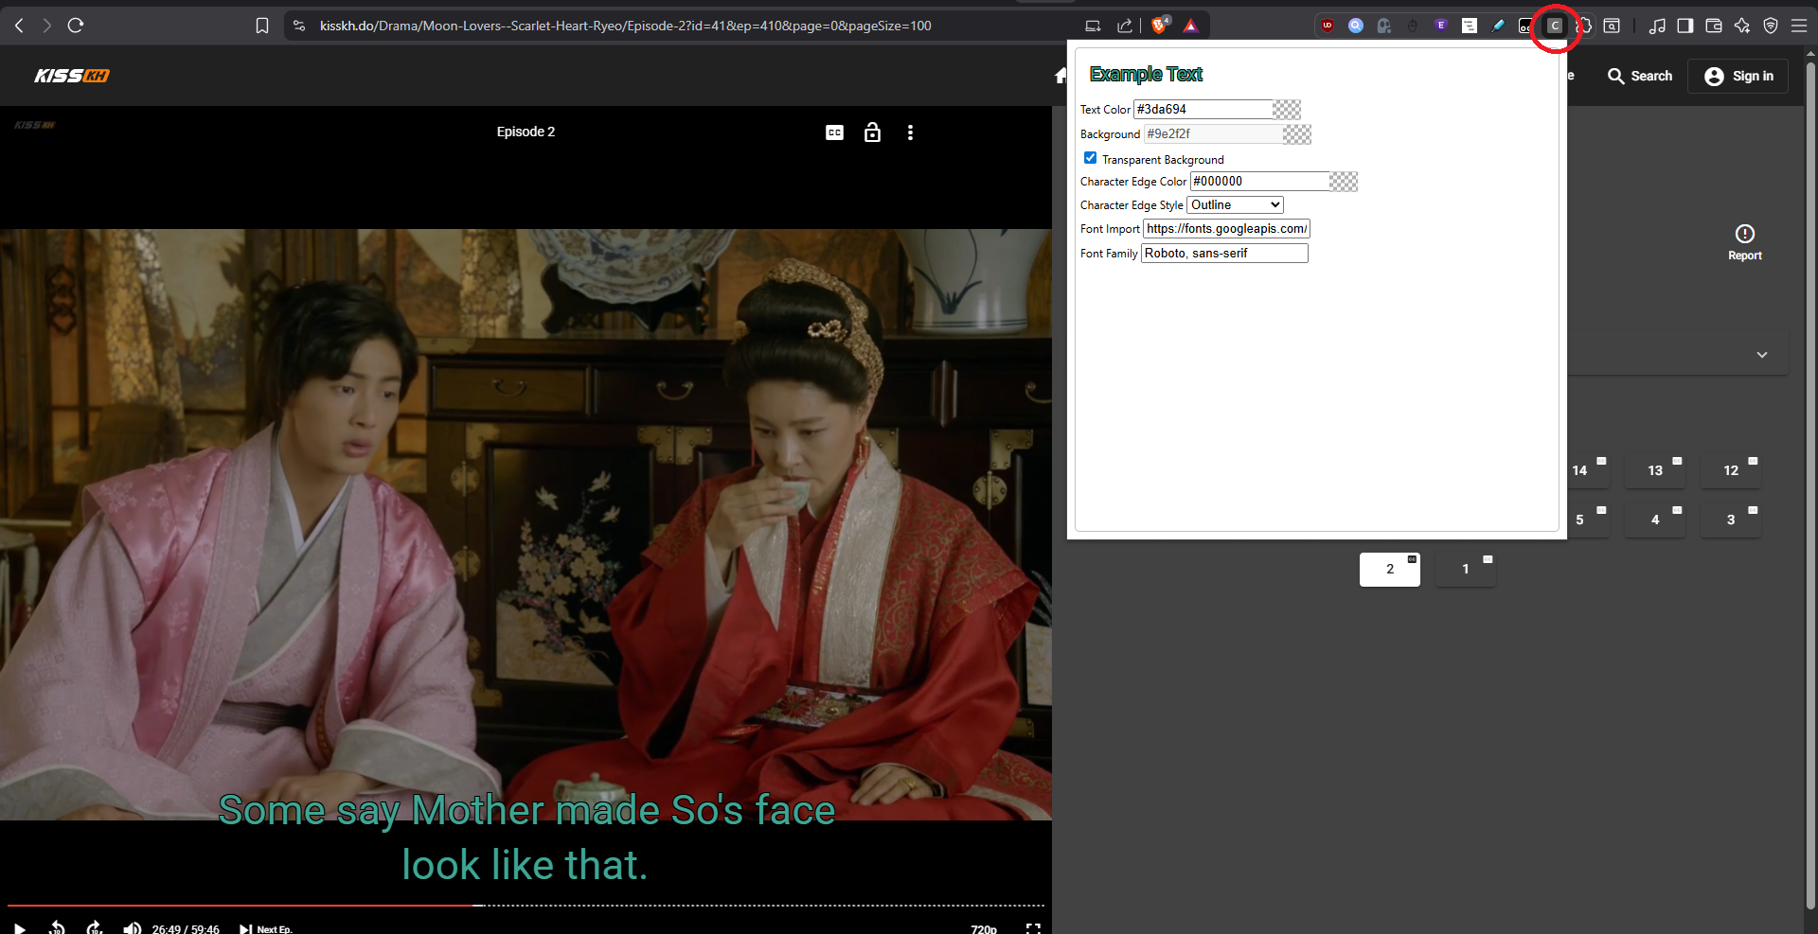Screen dimensions: 1818x934
Task: Open the Brave VPN shield icon
Action: click(1771, 26)
